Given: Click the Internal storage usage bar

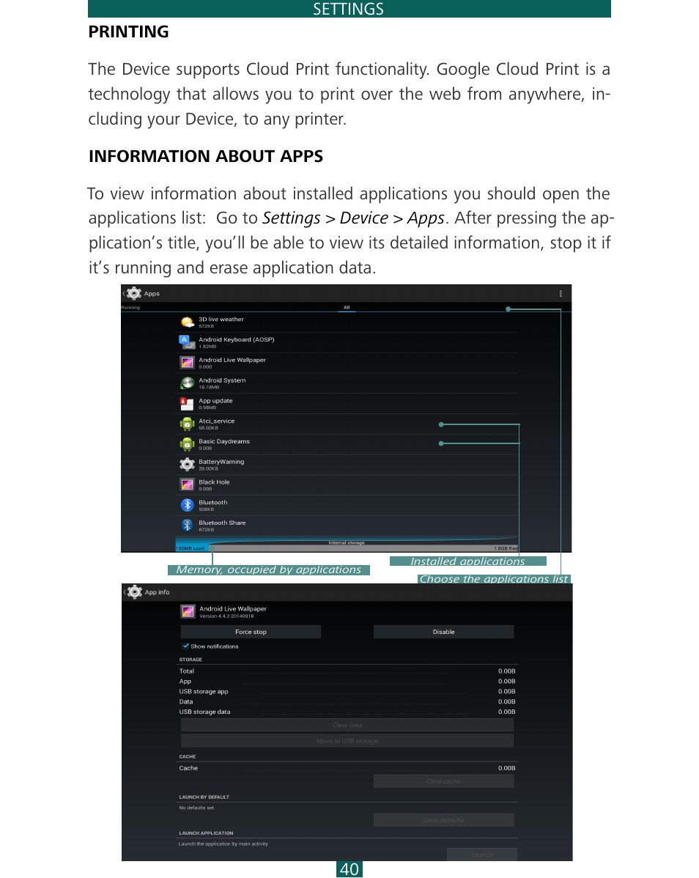Looking at the screenshot, I should click(347, 546).
